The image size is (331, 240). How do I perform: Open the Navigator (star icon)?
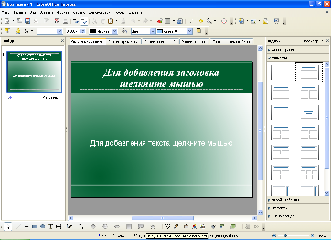point(201,21)
